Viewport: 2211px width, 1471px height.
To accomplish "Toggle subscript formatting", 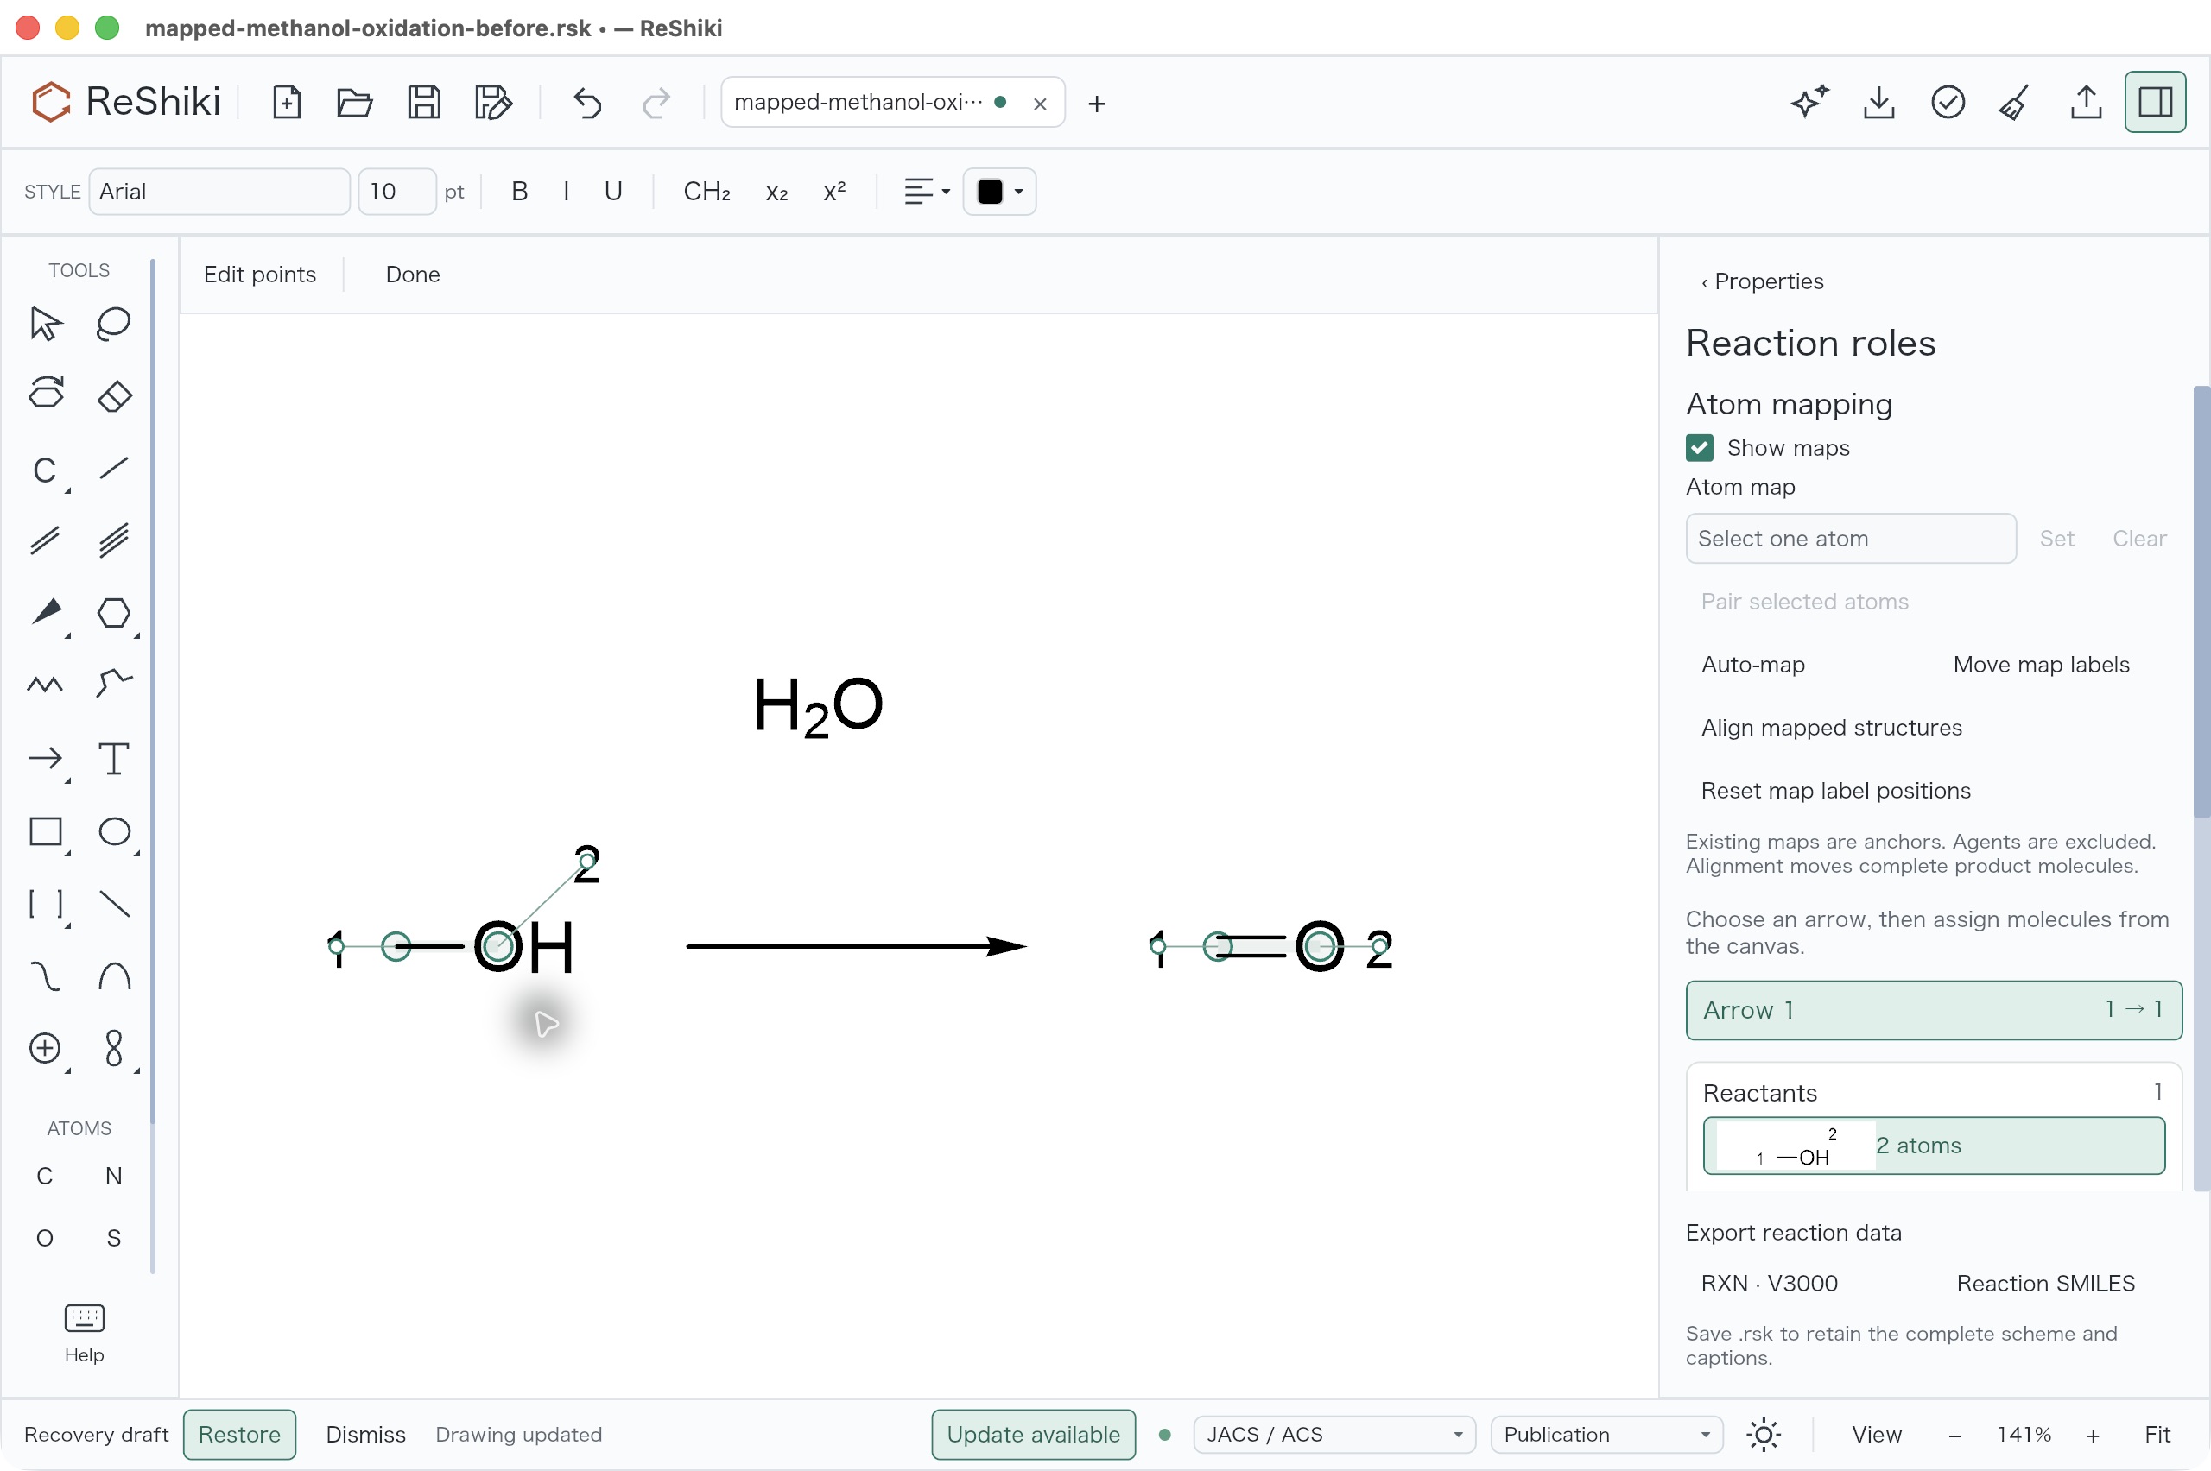I will (x=776, y=192).
